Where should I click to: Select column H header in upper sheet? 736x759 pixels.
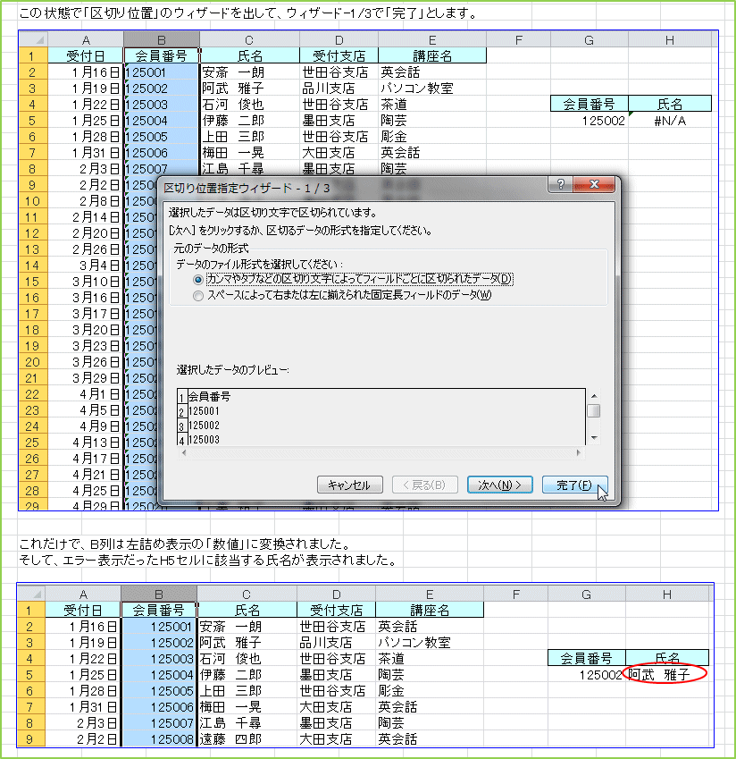670,39
